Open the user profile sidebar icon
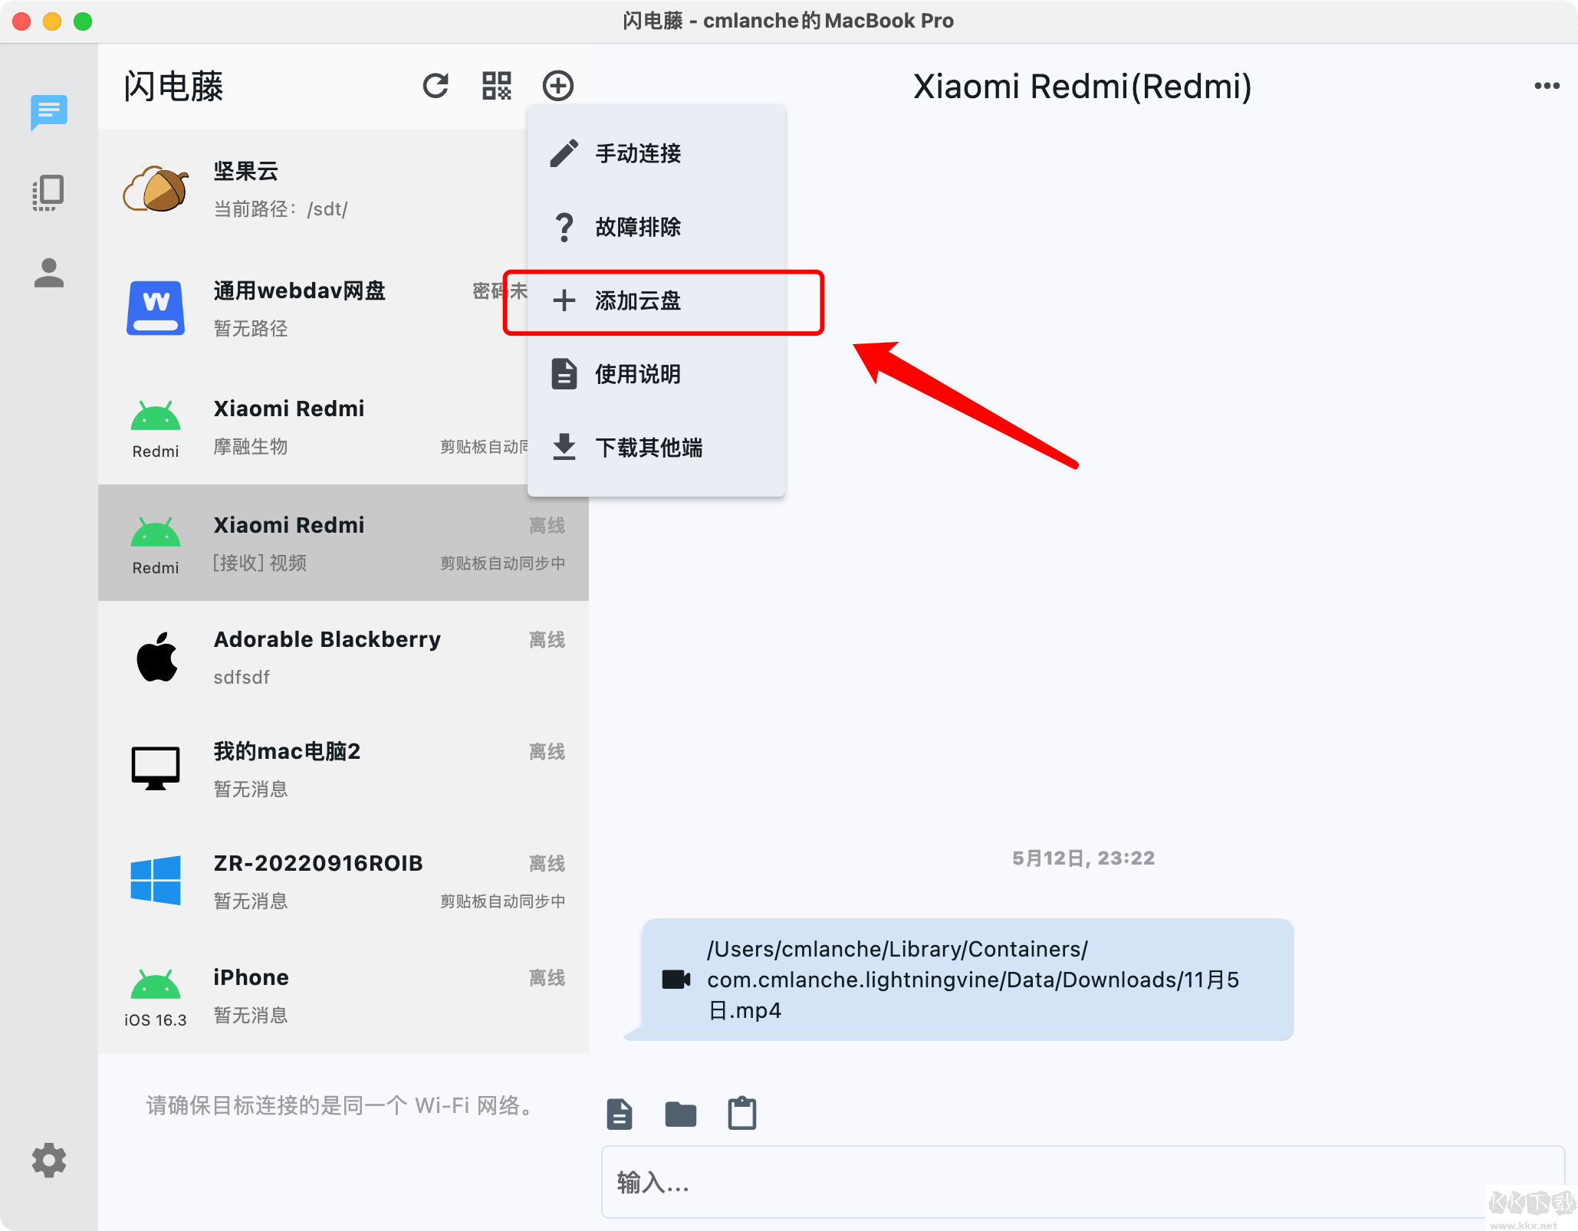Image resolution: width=1578 pixels, height=1231 pixels. click(x=49, y=274)
